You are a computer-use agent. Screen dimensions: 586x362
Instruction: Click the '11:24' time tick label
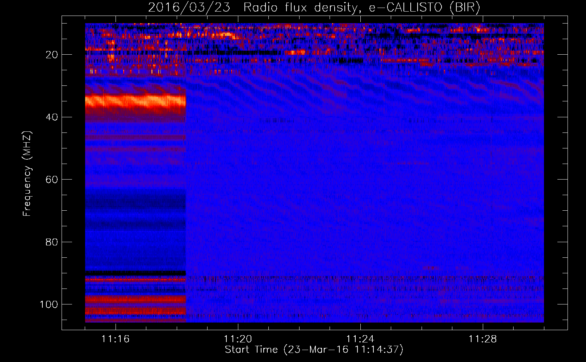(360, 339)
